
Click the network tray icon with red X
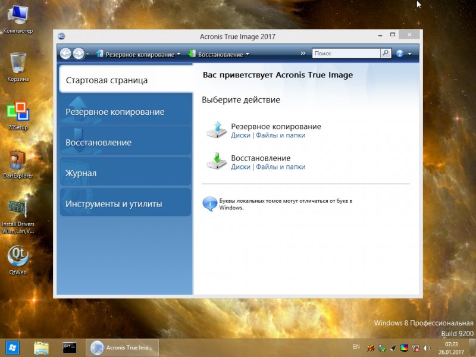click(415, 348)
